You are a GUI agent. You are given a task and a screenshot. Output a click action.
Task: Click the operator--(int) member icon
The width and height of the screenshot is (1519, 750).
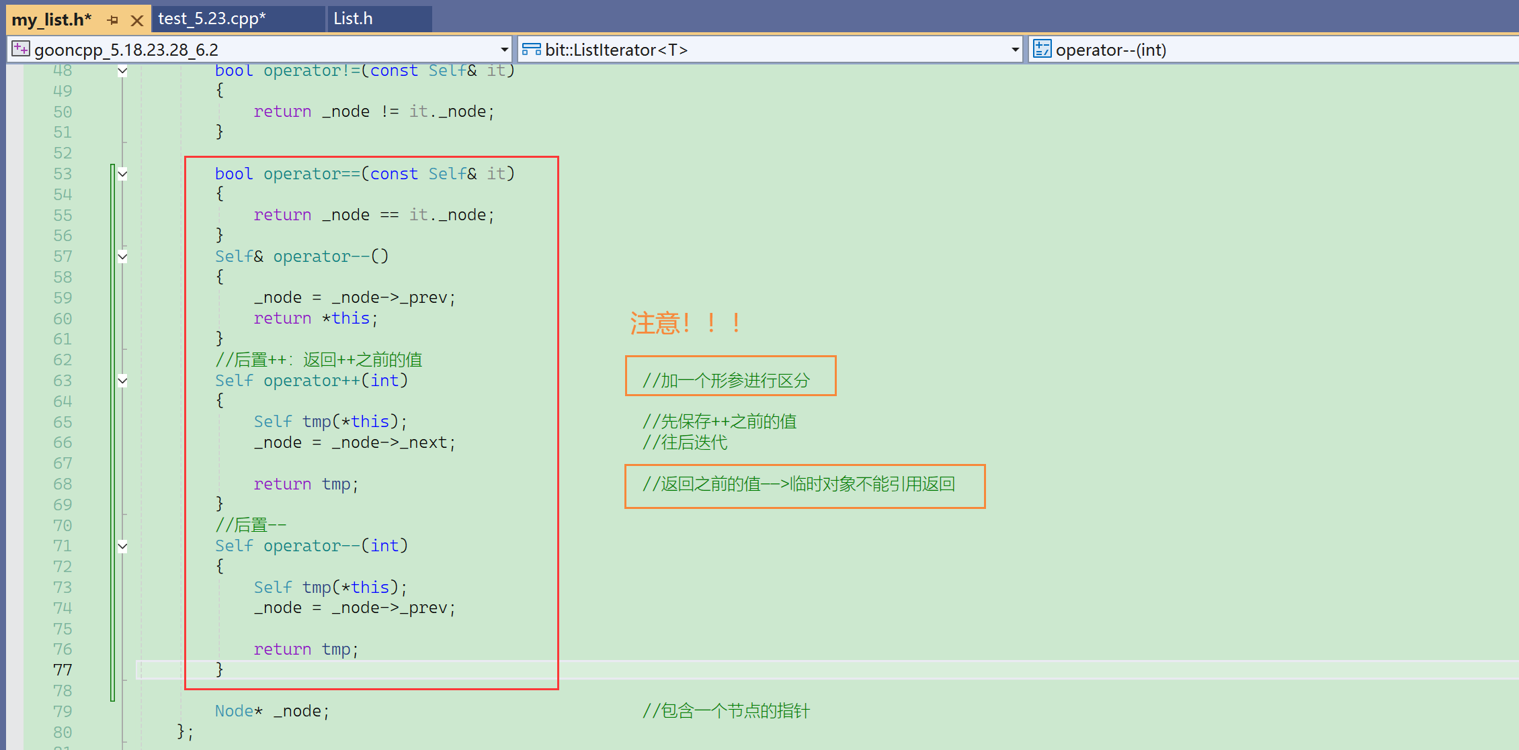[x=1042, y=49]
